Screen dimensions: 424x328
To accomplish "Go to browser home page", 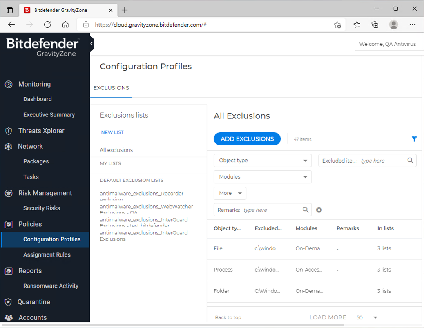I will [x=65, y=25].
